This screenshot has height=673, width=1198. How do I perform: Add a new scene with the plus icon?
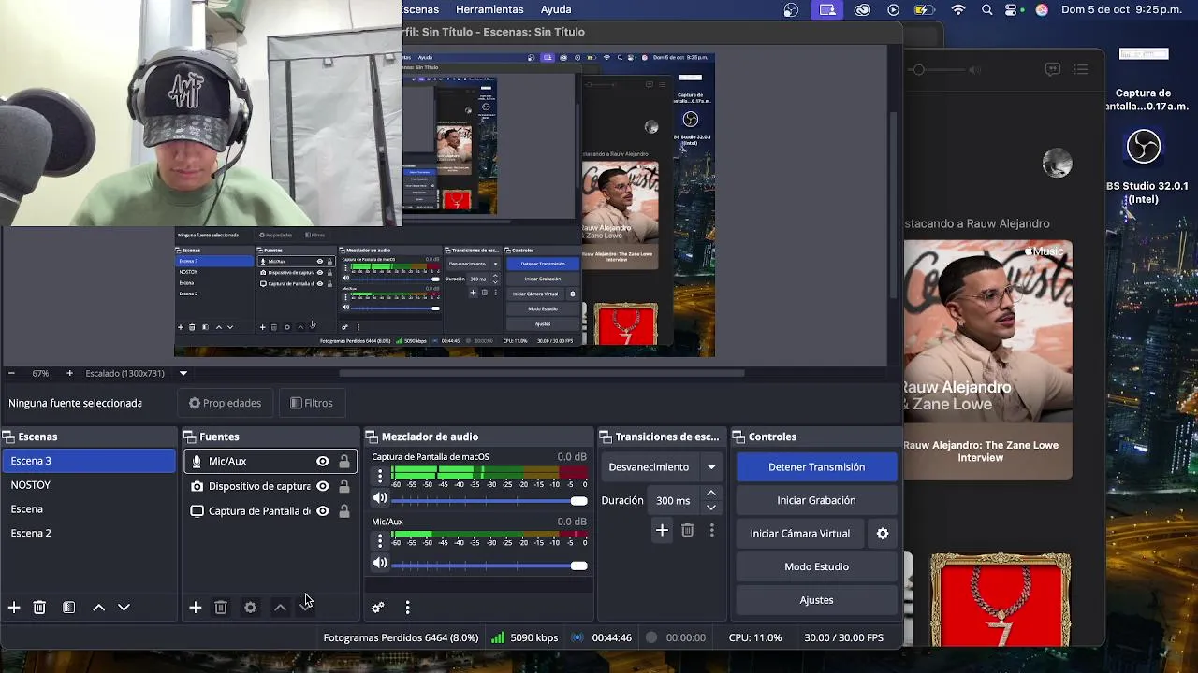(x=14, y=608)
